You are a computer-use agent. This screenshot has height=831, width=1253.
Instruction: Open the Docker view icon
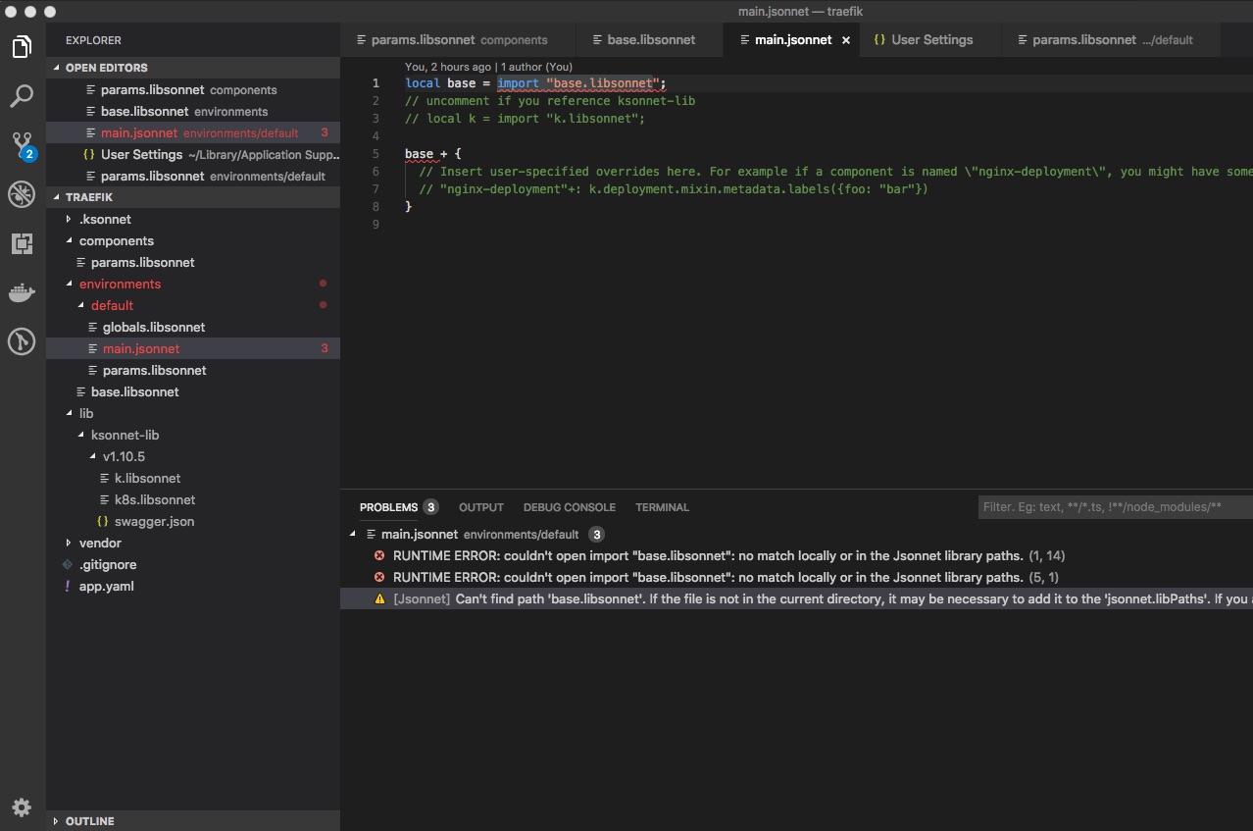point(22,292)
